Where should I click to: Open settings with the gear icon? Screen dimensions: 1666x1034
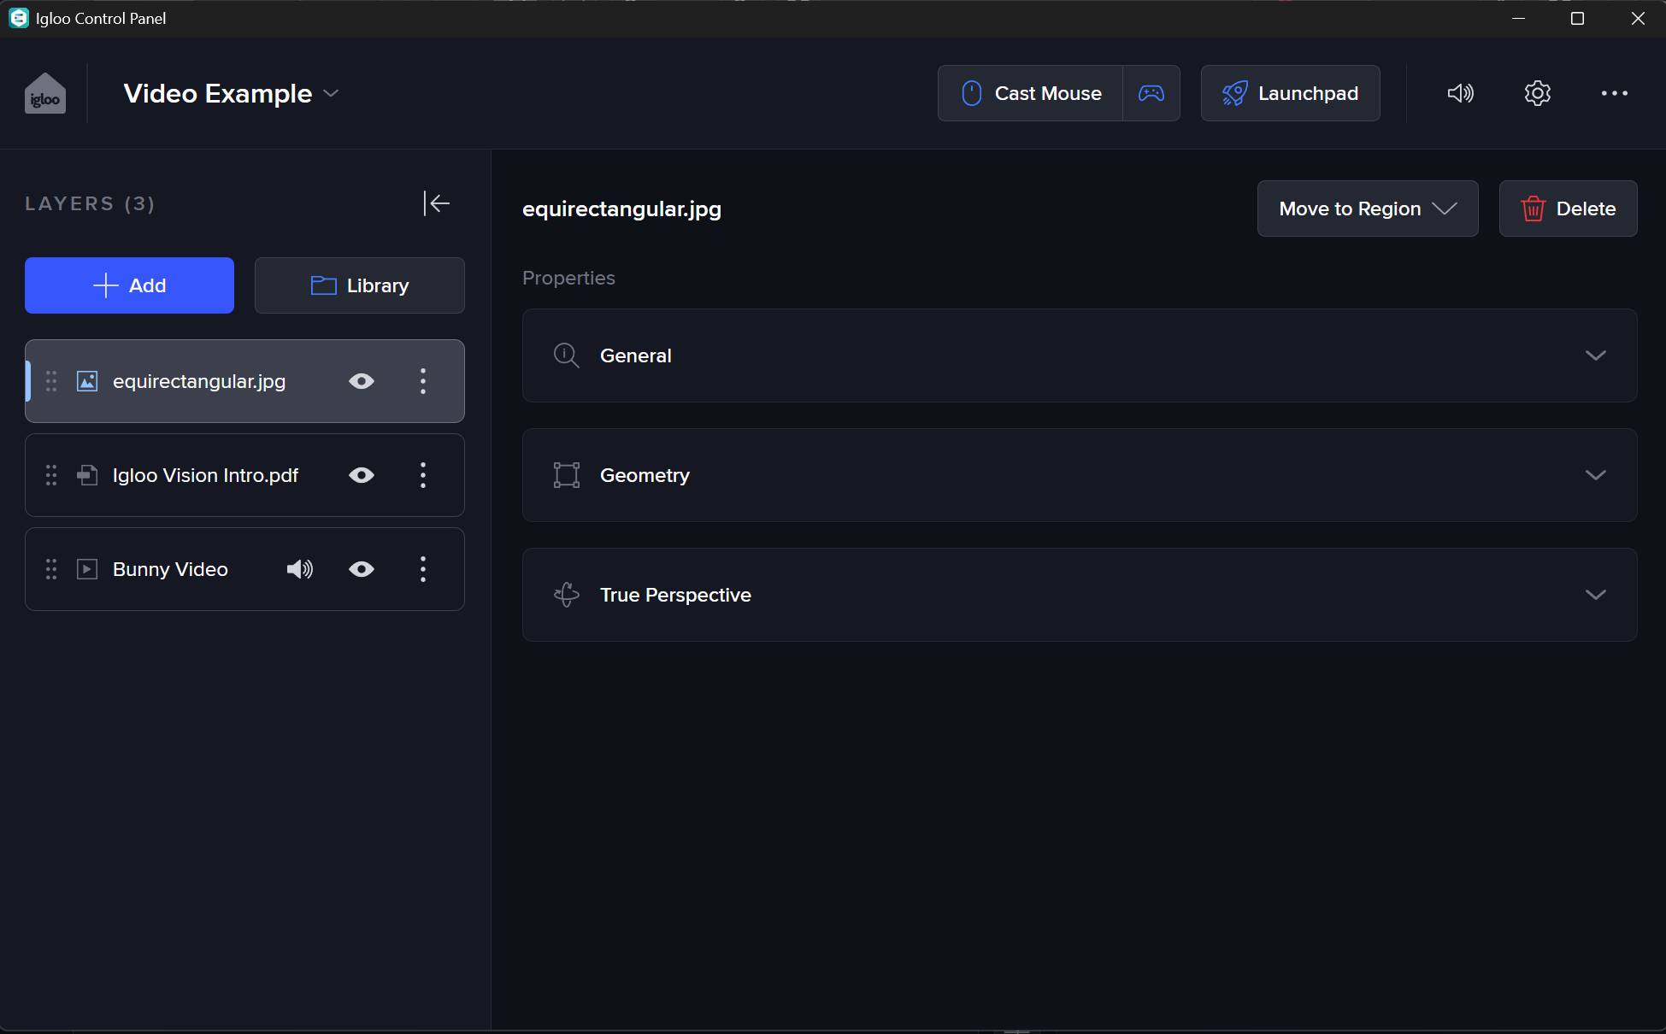pos(1537,93)
